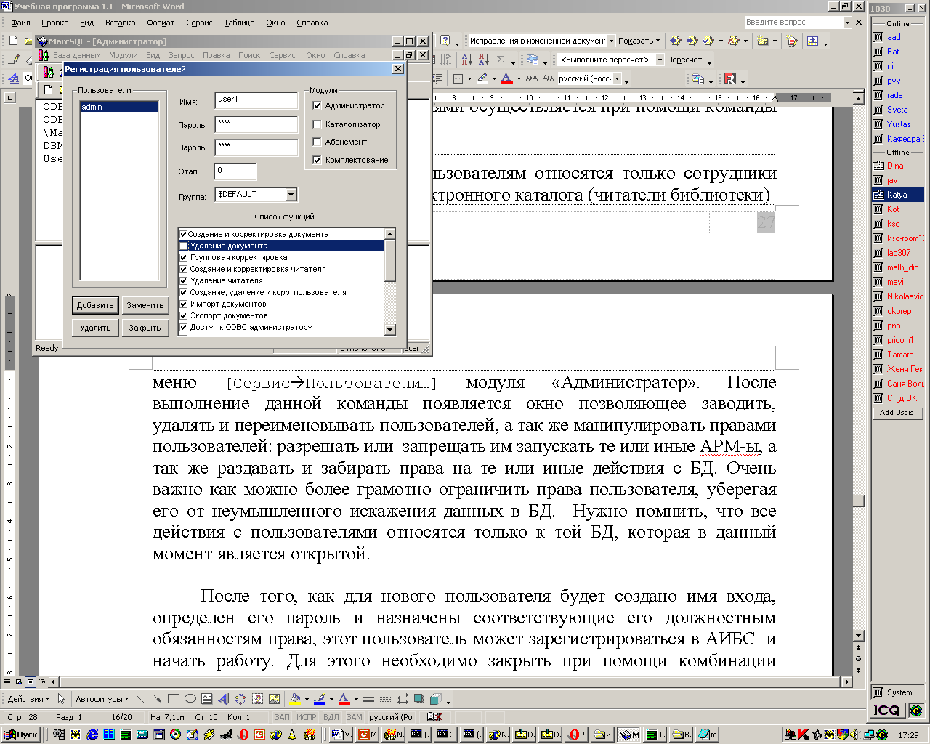Expand the Действия drawing menu
This screenshot has height=744, width=930.
coord(28,699)
